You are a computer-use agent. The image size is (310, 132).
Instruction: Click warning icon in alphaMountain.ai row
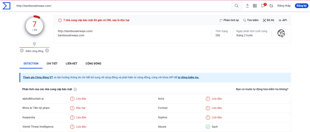[72, 99]
